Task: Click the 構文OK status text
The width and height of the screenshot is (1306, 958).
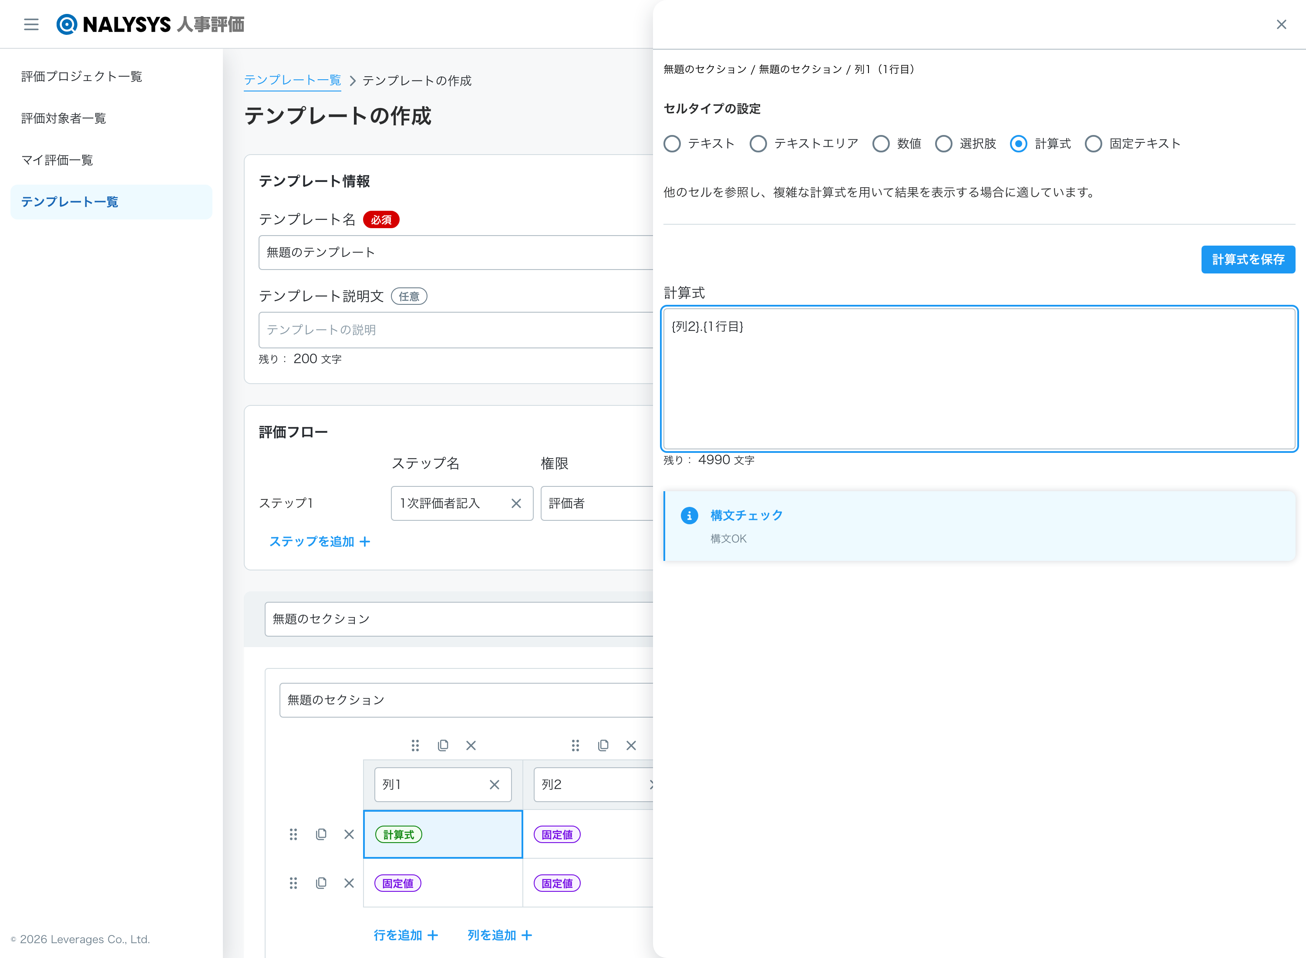Action: point(728,539)
